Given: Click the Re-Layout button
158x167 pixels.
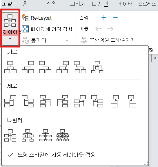Looking at the screenshot, I should point(37,18).
